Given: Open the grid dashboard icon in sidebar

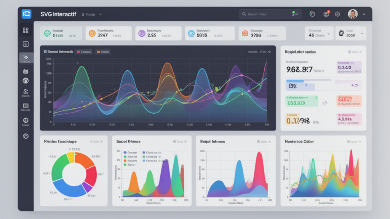Looking at the screenshot, I should (x=26, y=30).
